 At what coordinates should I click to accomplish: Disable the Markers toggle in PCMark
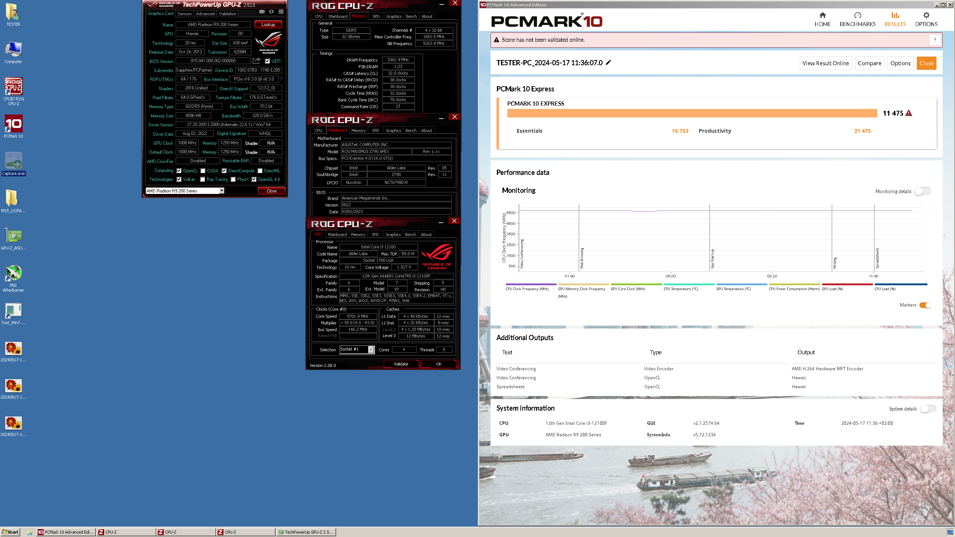[926, 305]
